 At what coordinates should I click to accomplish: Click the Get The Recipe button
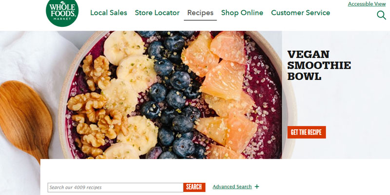coord(307,132)
